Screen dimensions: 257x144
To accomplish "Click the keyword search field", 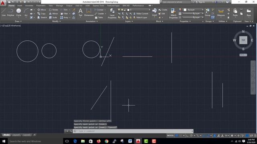I will click(176, 2).
